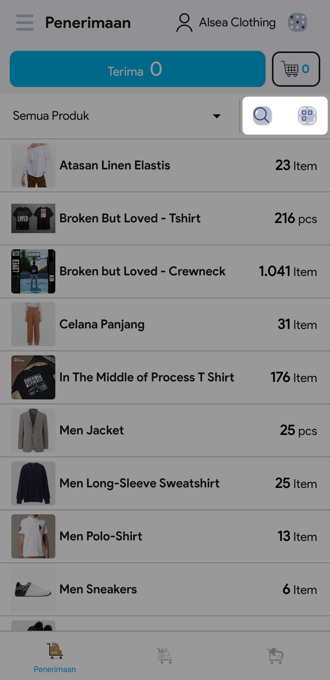Open Broken But Loved - Tshirt item
330x680 pixels.
pos(165,218)
